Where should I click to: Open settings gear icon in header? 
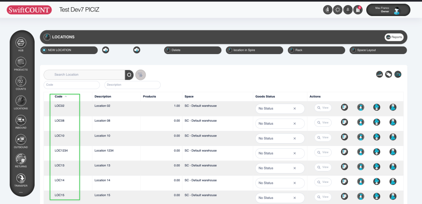(x=338, y=10)
